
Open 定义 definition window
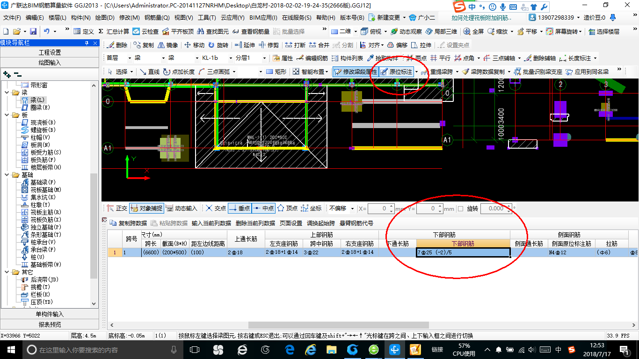[83, 31]
